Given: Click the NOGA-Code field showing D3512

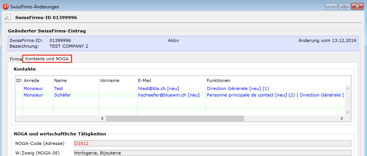Looking at the screenshot, I should point(212,143).
